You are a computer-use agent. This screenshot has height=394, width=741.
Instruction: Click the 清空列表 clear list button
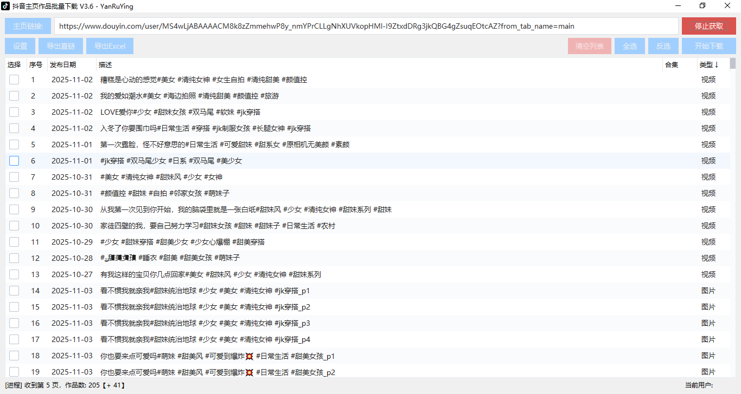pos(590,46)
